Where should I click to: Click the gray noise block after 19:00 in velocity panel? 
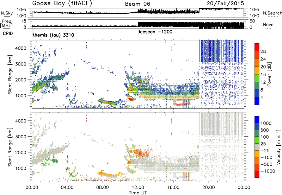[221, 124]
